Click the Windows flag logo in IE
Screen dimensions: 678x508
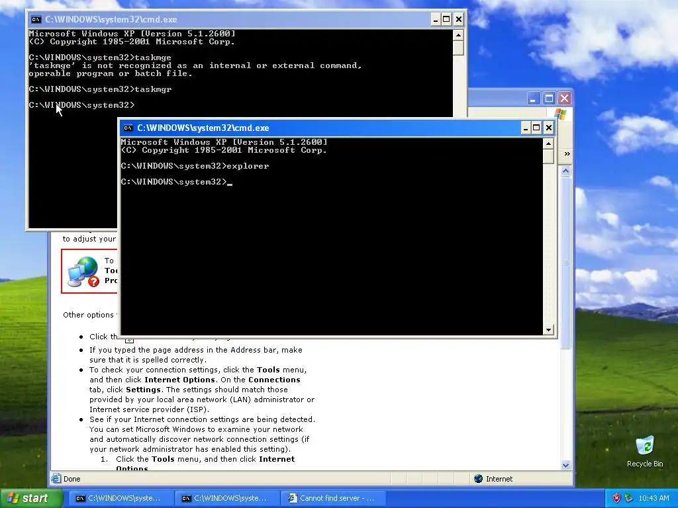(x=560, y=114)
